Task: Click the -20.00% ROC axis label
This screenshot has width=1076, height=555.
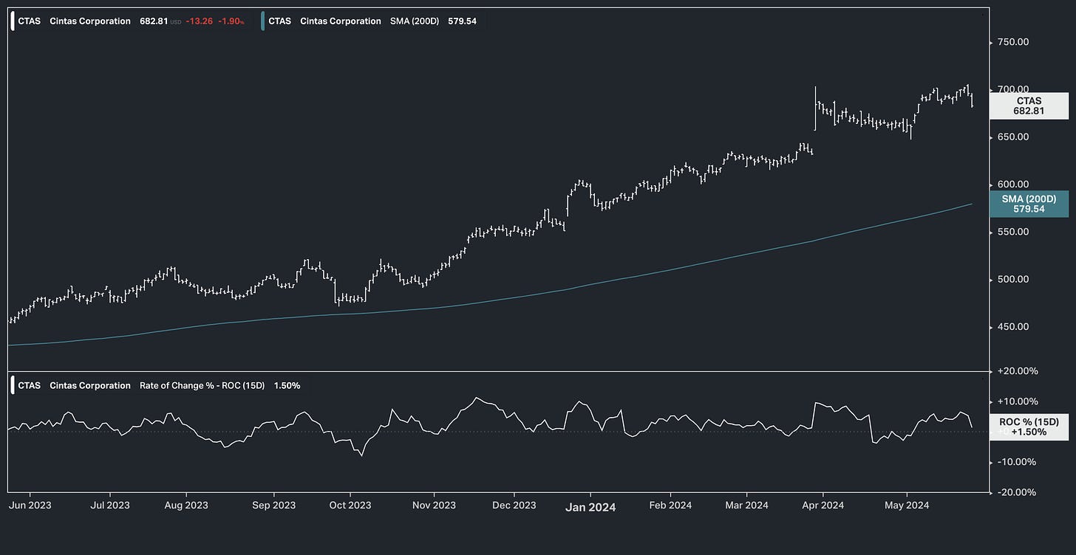Action: (1016, 492)
